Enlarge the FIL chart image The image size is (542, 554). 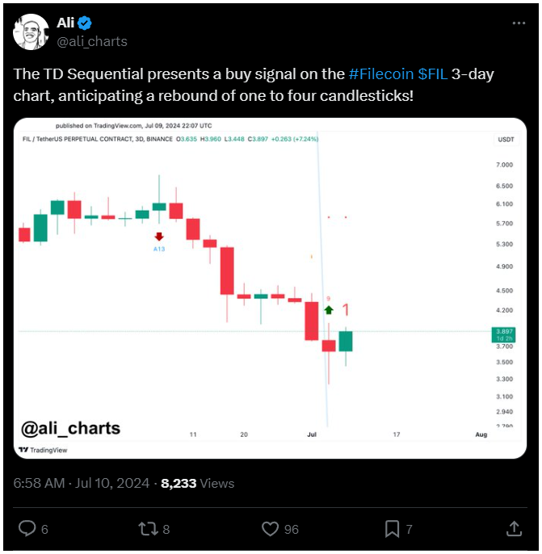(270, 288)
